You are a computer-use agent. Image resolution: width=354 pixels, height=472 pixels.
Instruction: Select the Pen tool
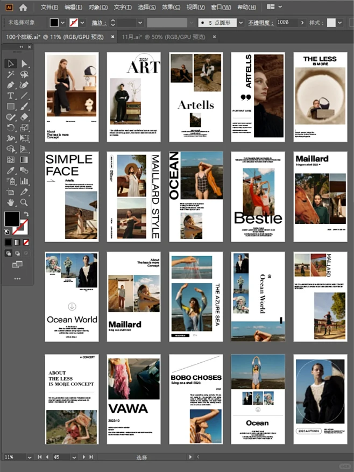[x=11, y=85]
